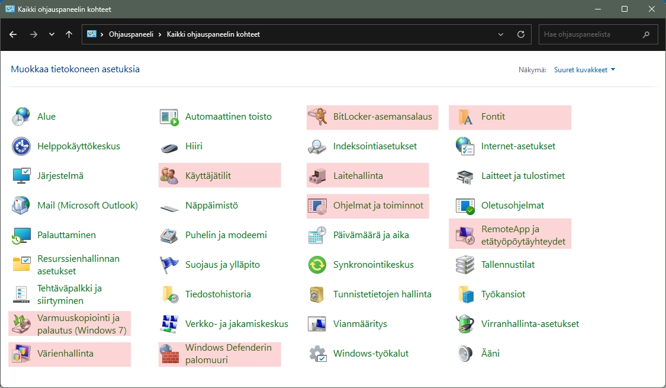The height and width of the screenshot is (388, 666).
Task: Open the address bar history dropdown
Action: tap(501, 34)
